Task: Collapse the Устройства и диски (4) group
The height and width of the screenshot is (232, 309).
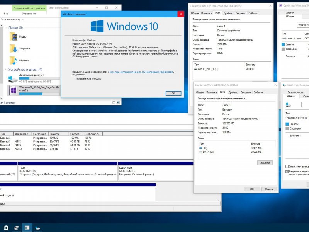Action: [x=7, y=70]
